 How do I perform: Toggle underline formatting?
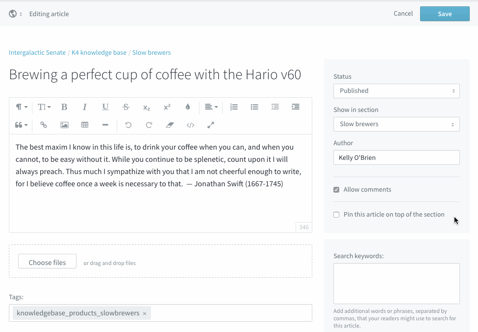[105, 107]
